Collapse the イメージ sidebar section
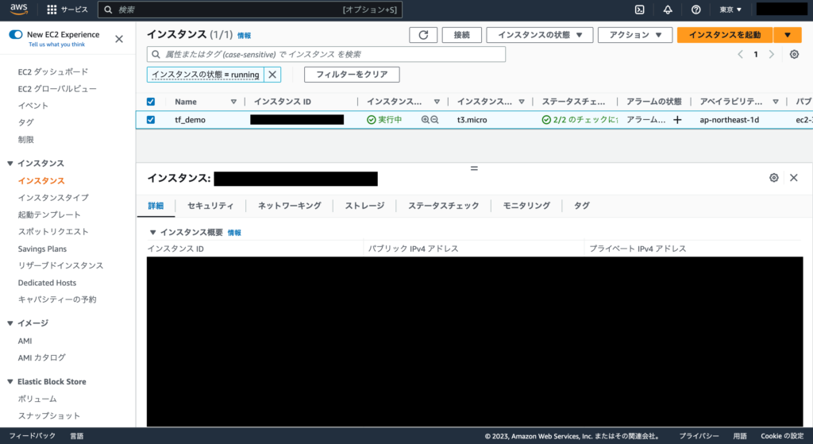The height and width of the screenshot is (444, 813). click(10, 323)
